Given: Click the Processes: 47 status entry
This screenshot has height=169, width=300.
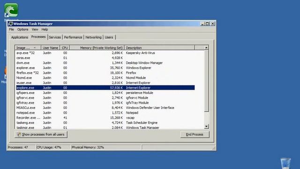Looking at the screenshot, I should click(x=18, y=147).
